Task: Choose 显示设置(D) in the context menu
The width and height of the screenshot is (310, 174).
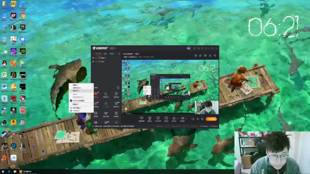Action: click(x=81, y=108)
